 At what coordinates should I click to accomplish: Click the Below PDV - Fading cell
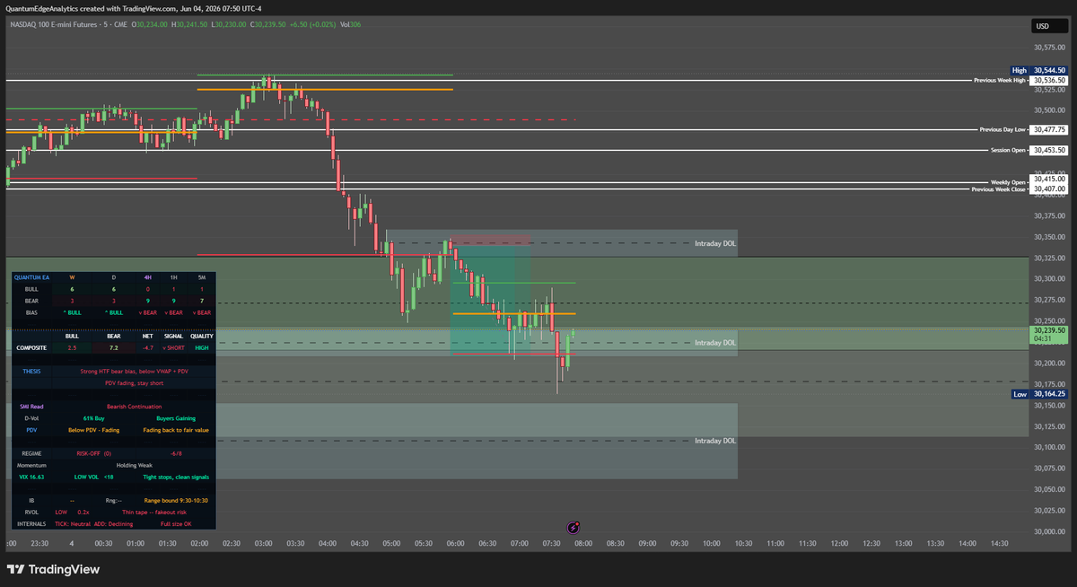[94, 430]
